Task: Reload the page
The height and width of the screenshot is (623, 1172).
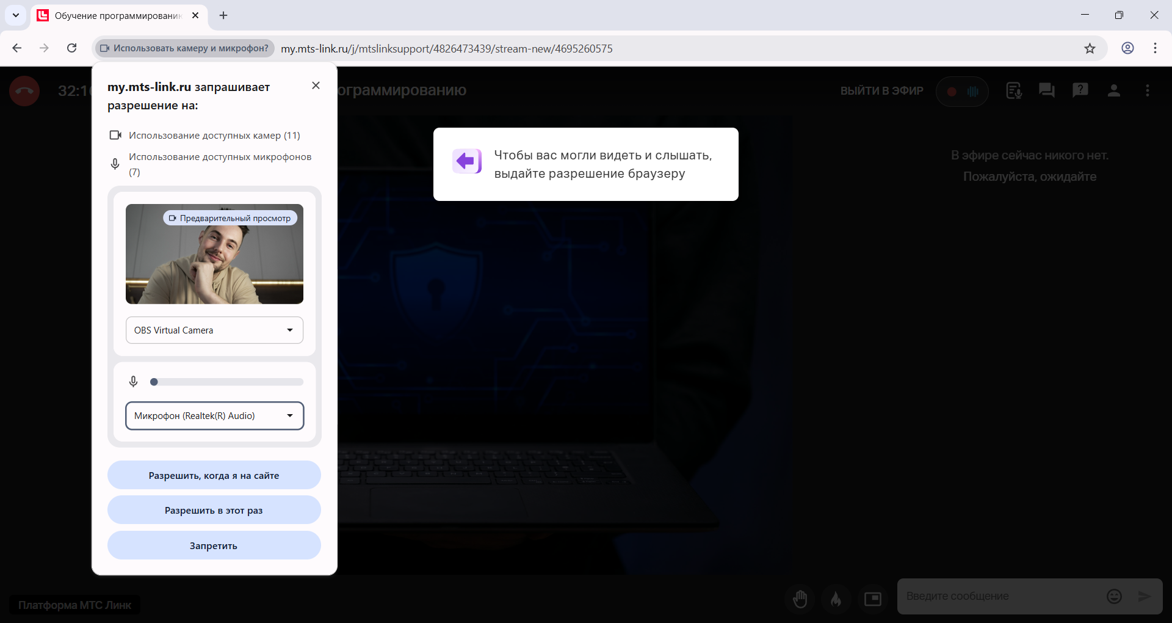Action: coord(72,48)
